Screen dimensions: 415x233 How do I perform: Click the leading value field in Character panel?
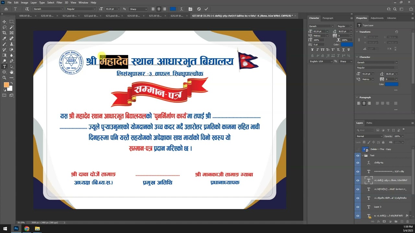(x=343, y=31)
